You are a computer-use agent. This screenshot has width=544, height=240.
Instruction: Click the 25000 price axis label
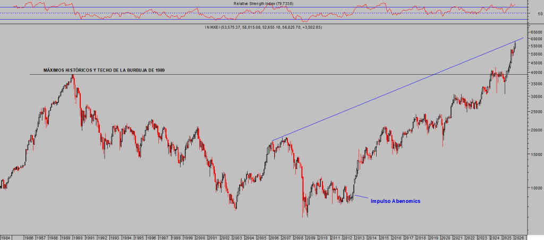tap(535, 111)
